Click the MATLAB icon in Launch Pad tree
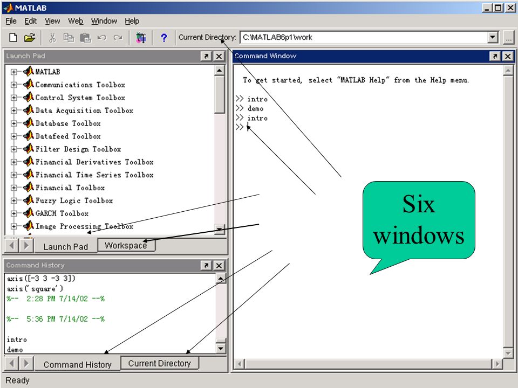Viewport: 518px width, 388px height. [29, 71]
